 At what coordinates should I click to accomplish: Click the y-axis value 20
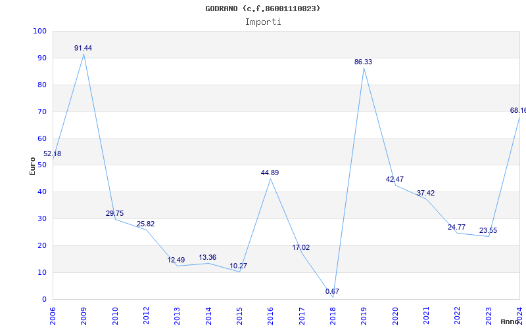[41, 245]
